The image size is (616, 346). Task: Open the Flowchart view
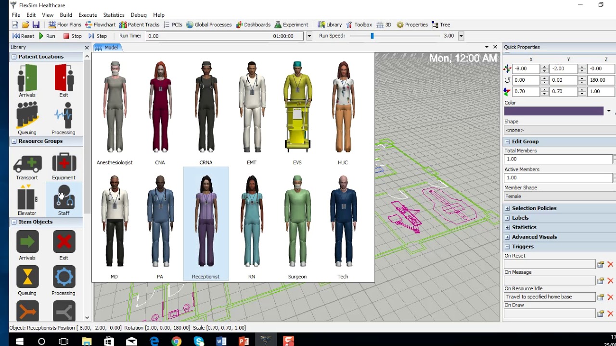coord(101,25)
